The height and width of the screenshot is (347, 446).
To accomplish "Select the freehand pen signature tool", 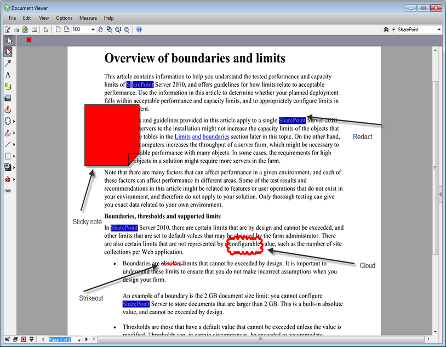I will click(x=8, y=133).
